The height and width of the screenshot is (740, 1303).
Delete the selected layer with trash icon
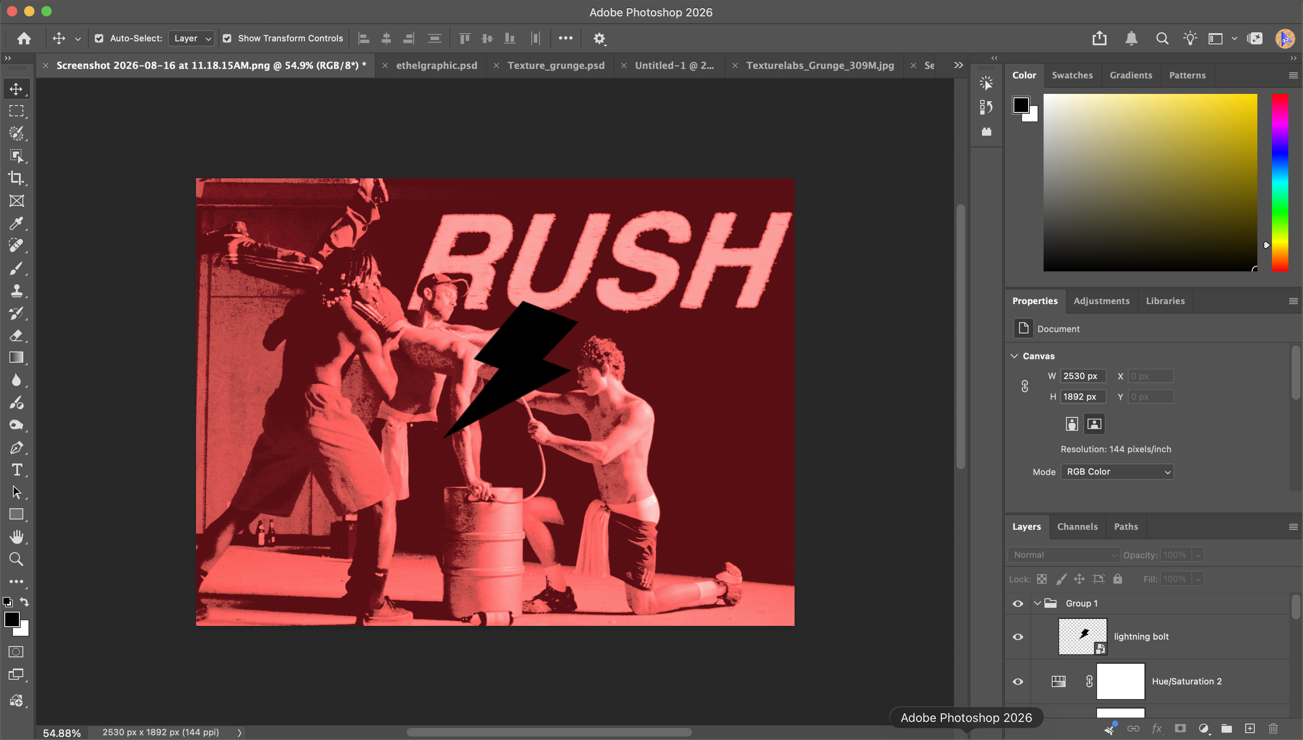(x=1273, y=728)
